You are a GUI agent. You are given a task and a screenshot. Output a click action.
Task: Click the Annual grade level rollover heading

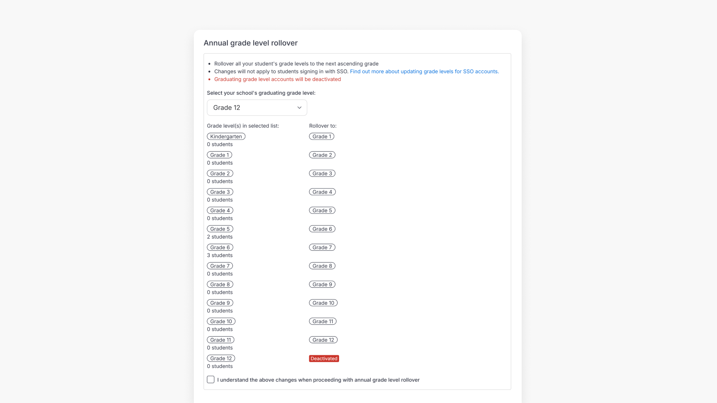[250, 43]
